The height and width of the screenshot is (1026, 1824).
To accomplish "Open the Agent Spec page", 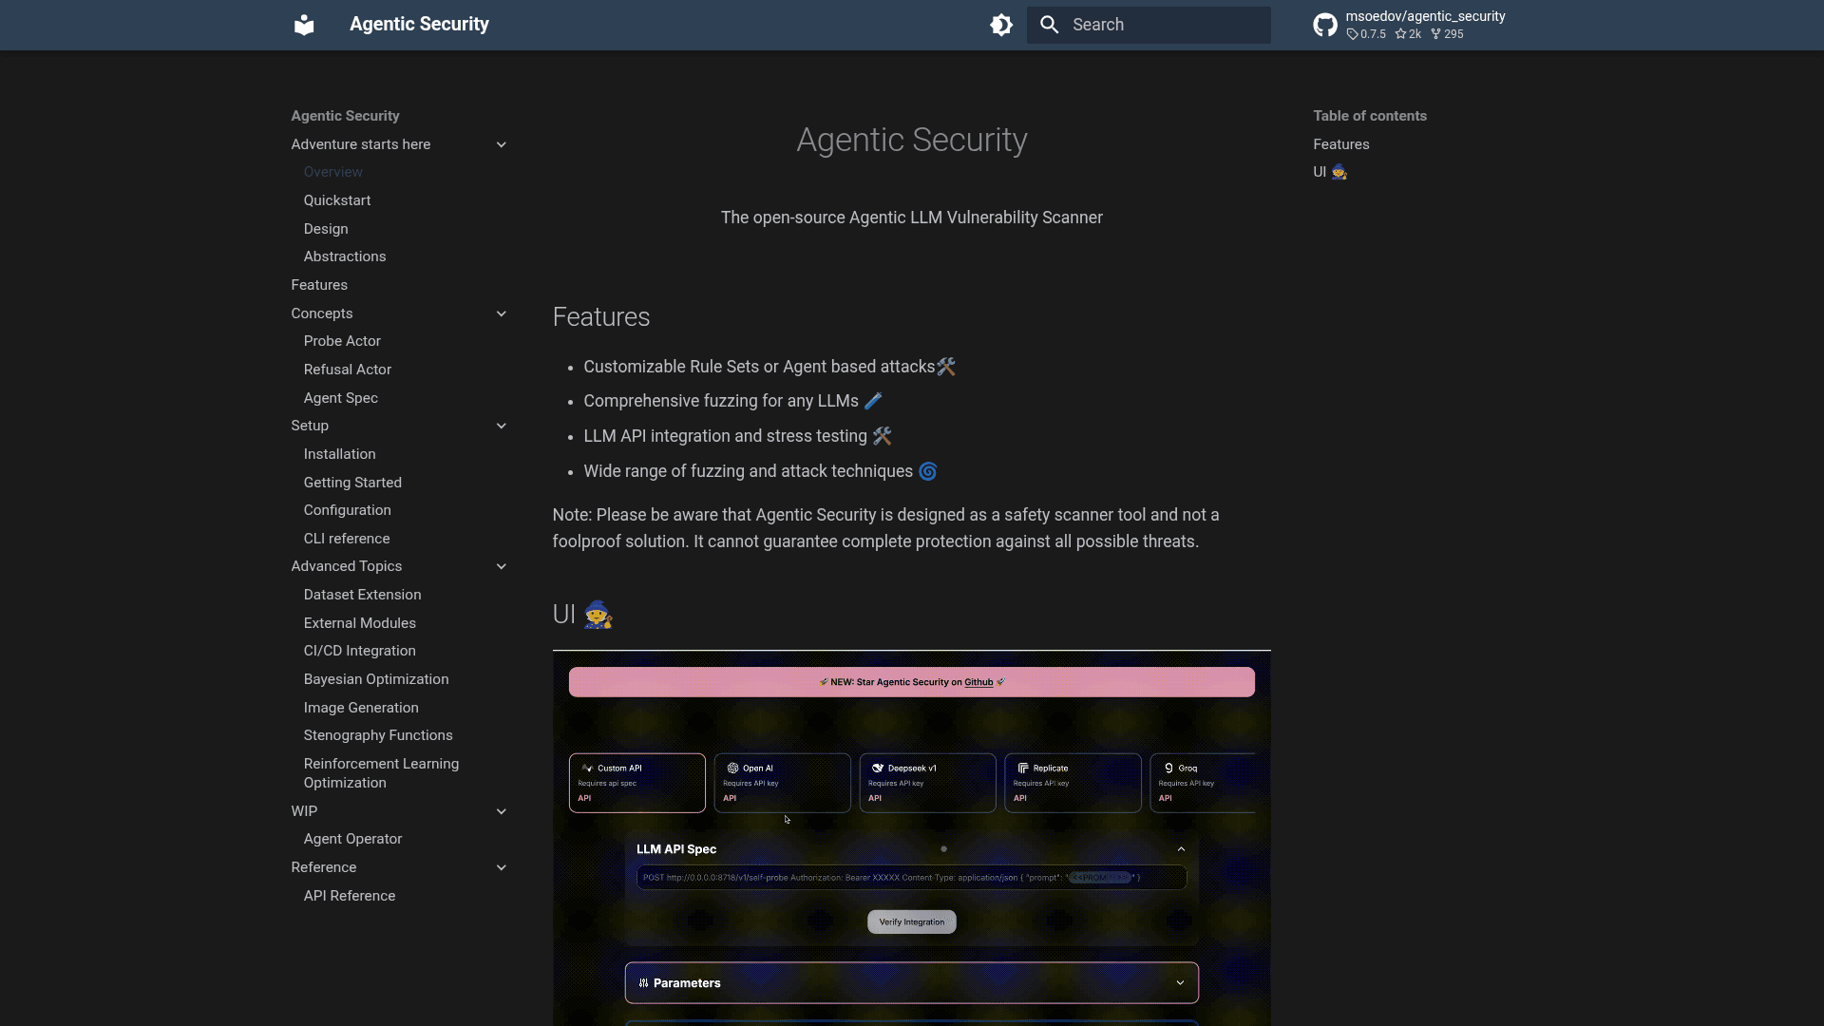I will tap(341, 398).
